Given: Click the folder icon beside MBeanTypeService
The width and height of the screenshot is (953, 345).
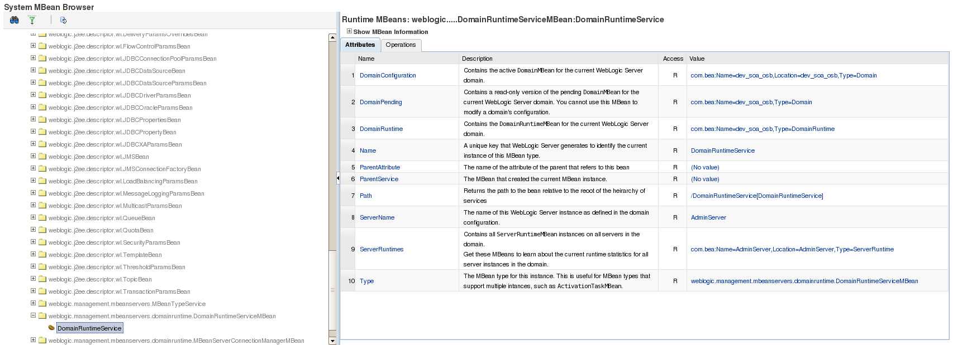Looking at the screenshot, I should 42,304.
